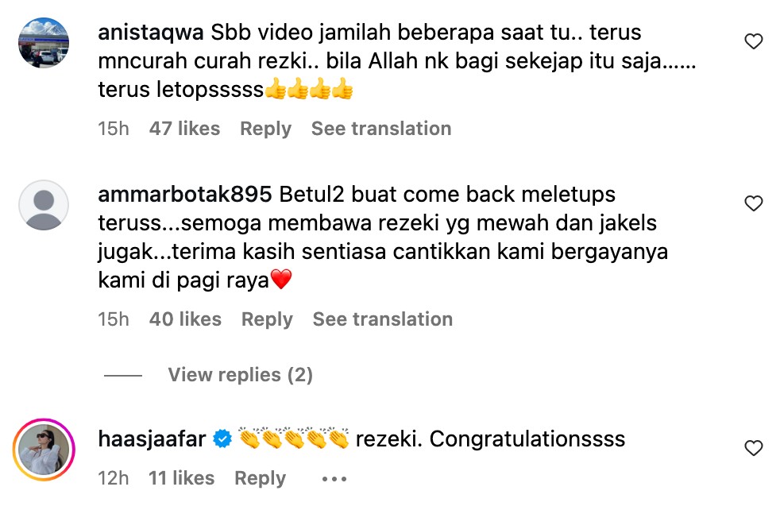Reply to ammarbotak895's comment
780x510 pixels.
tap(267, 319)
